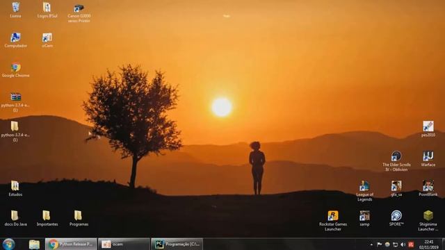The width and height of the screenshot is (445, 250).
Task: Select the League of Legends shortcut
Action: click(x=364, y=191)
